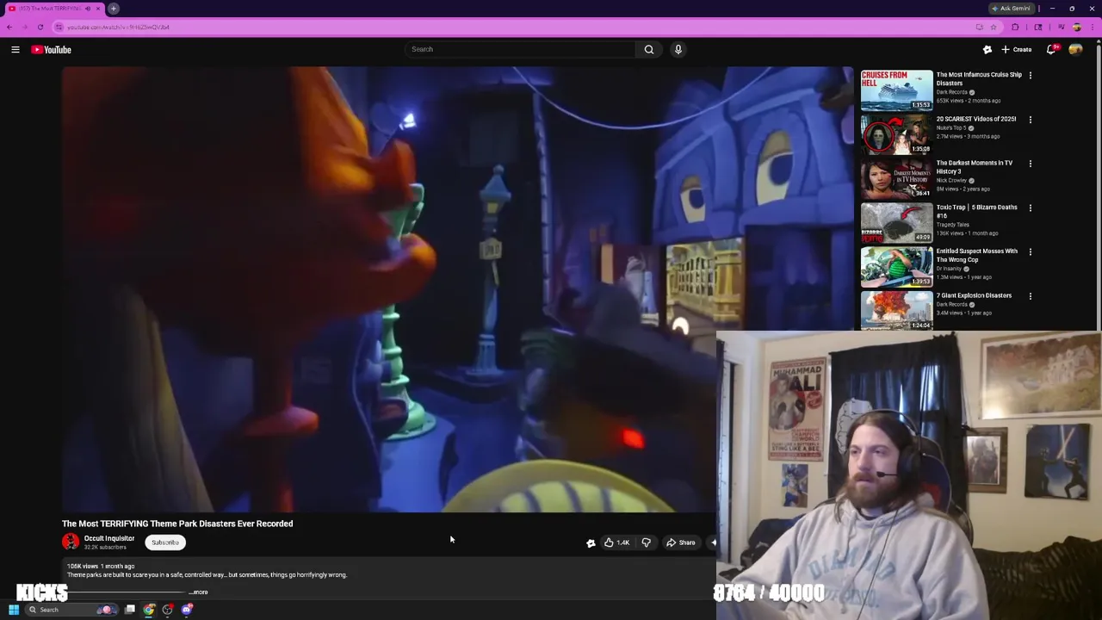Open Cruises From Hell thumbnail
1102x620 pixels.
(896, 90)
